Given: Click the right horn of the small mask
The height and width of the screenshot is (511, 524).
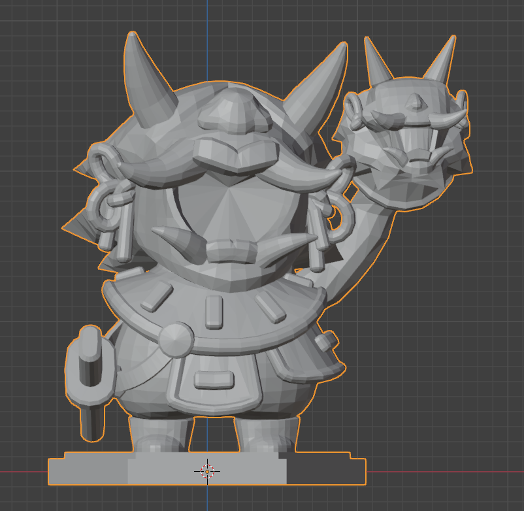Looking at the screenshot, I should pyautogui.click(x=441, y=62).
